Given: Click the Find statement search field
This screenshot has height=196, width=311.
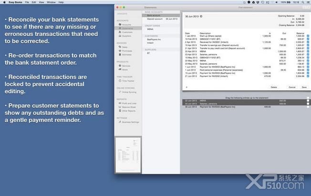Looking at the screenshot, I should click(246, 8).
